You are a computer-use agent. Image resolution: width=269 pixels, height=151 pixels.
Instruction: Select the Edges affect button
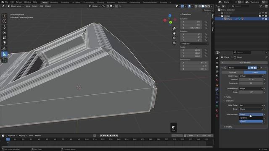[x=255, y=73]
